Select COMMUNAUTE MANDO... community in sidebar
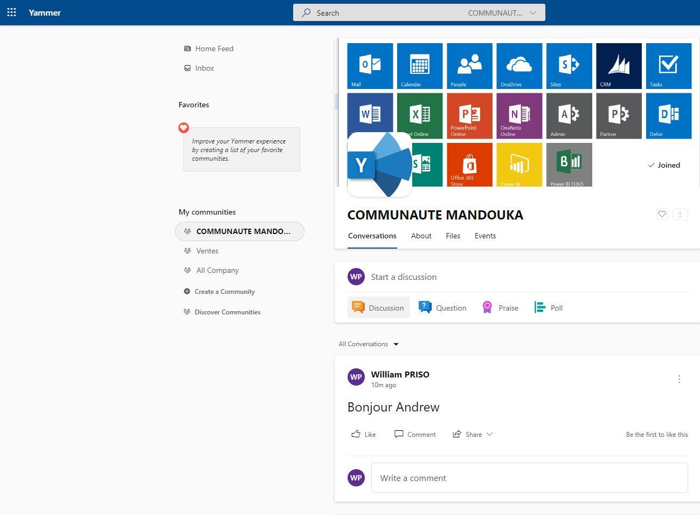 [x=240, y=231]
